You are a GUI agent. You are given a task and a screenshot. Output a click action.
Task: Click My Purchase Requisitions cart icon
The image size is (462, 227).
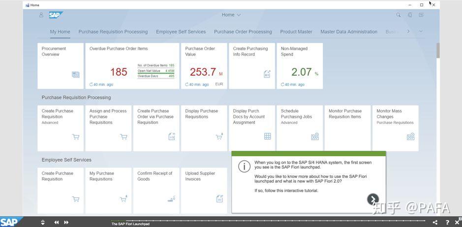123,199
